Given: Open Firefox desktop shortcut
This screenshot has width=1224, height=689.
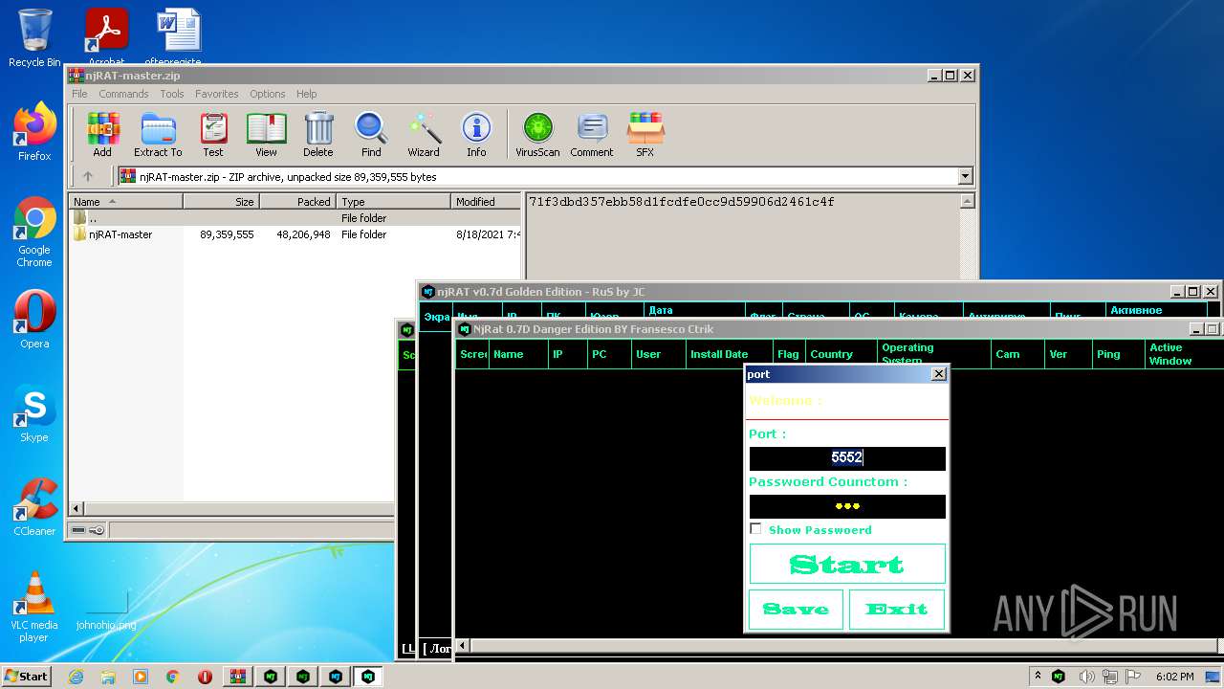Looking at the screenshot, I should point(34,132).
